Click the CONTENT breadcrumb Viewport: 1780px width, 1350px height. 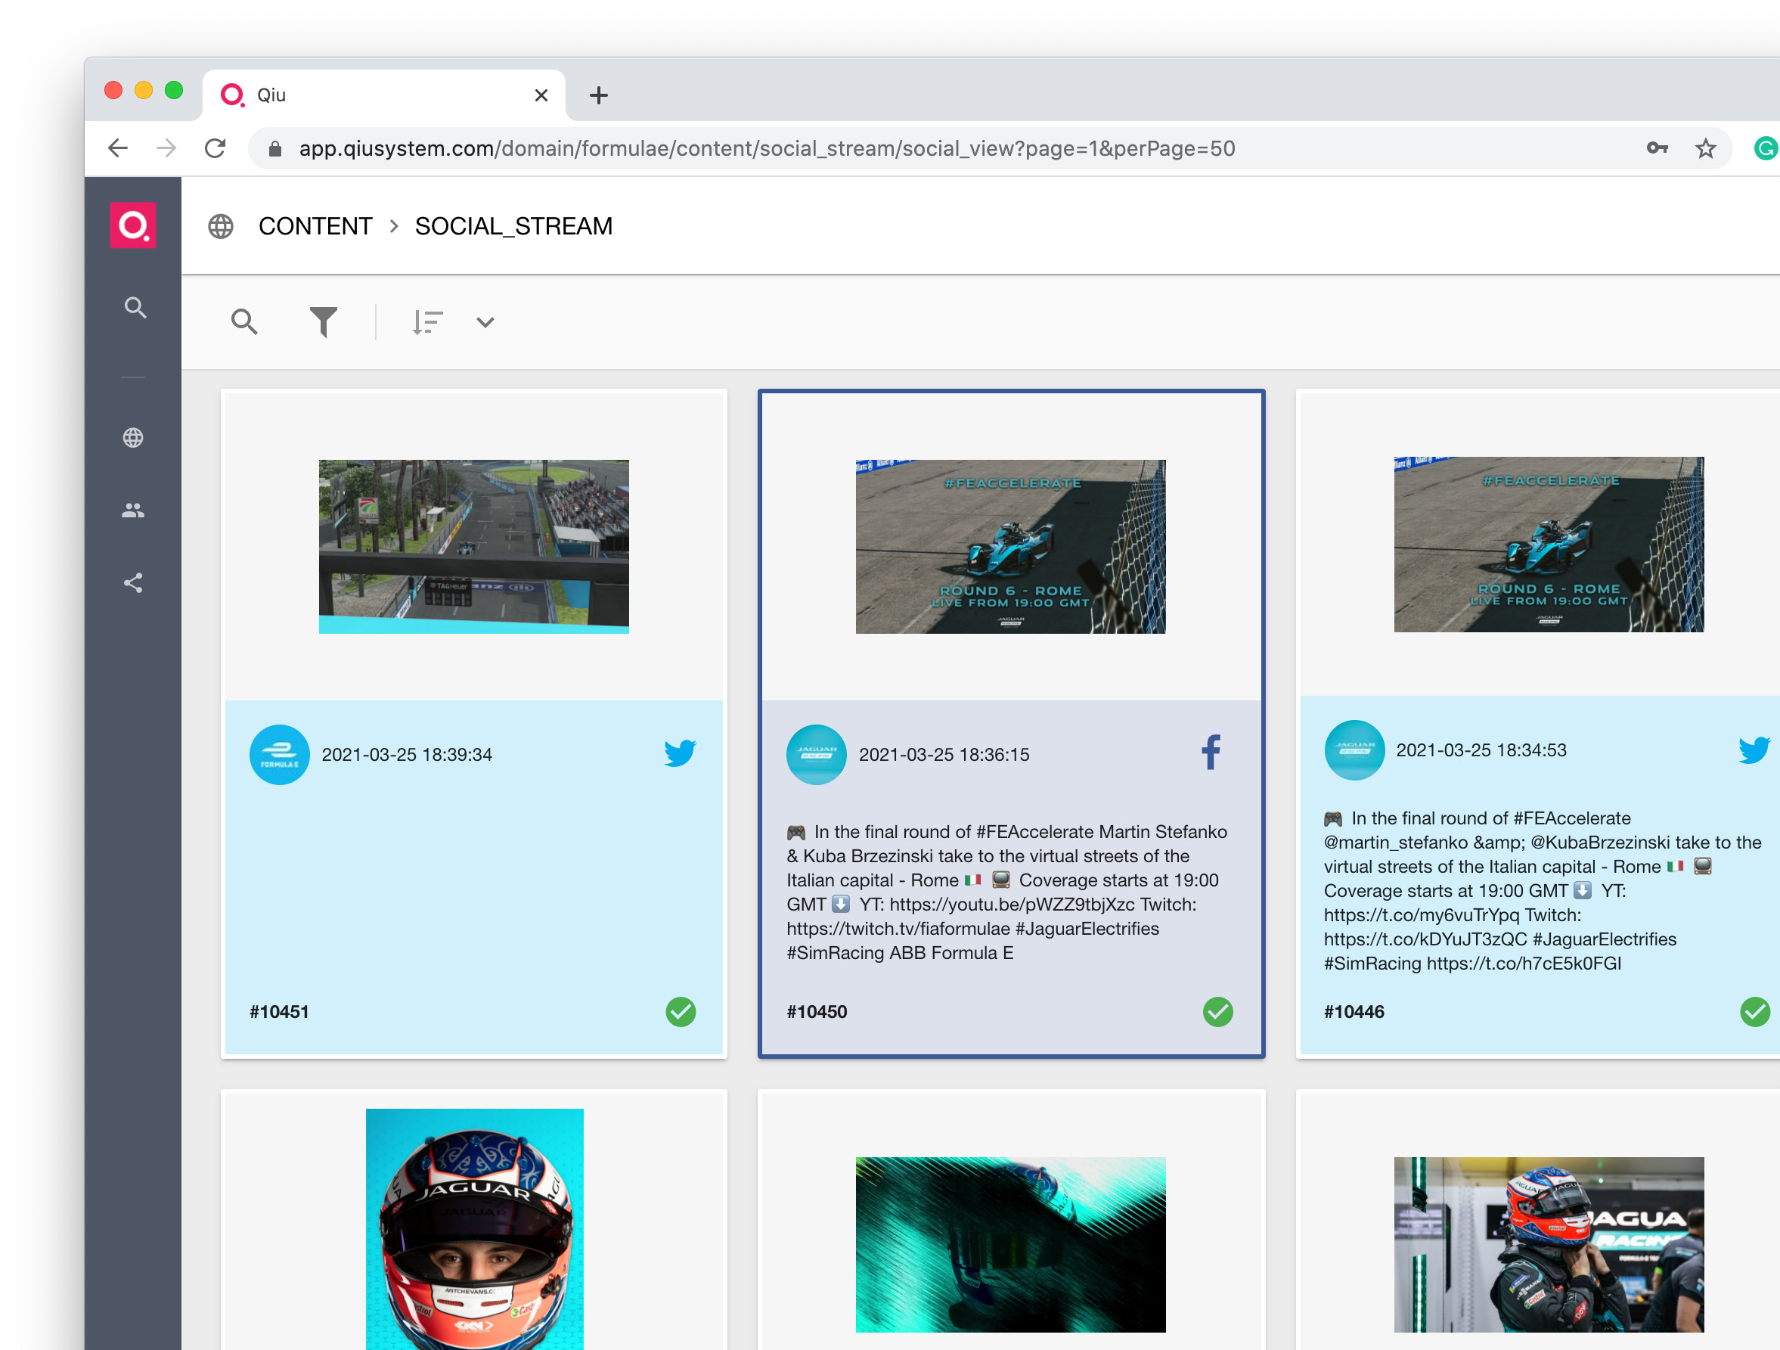click(x=315, y=226)
